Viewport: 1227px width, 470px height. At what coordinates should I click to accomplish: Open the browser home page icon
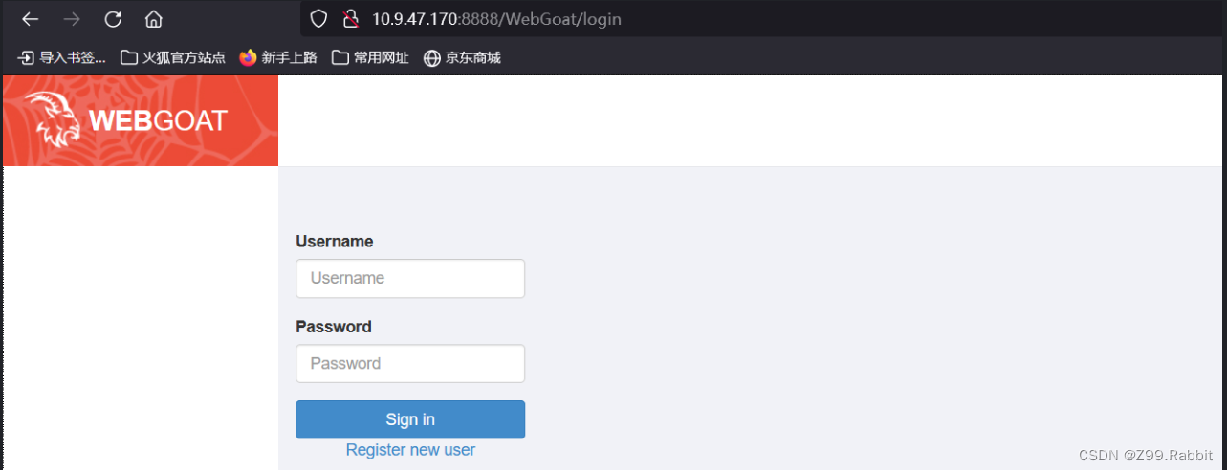point(153,19)
